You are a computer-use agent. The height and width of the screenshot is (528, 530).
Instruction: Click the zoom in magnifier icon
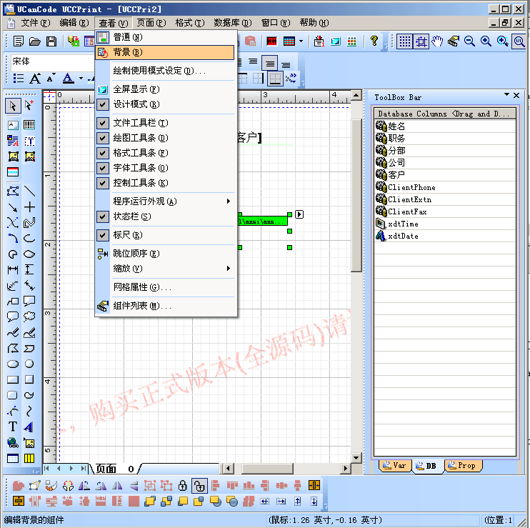coord(486,41)
